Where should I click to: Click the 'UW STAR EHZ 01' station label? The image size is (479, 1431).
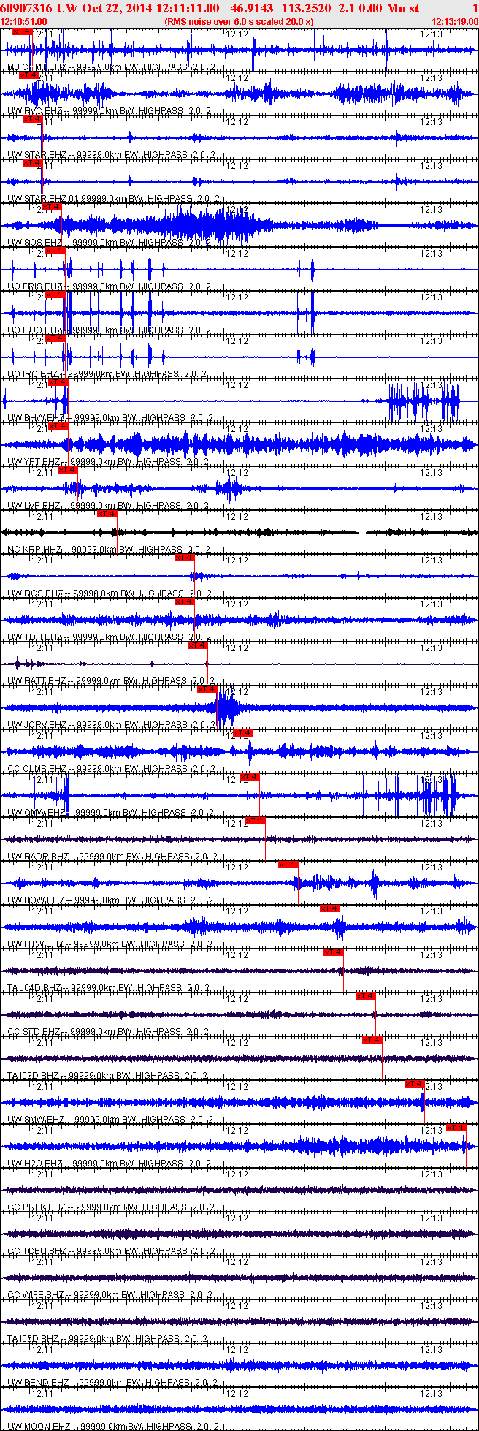pyautogui.click(x=43, y=199)
